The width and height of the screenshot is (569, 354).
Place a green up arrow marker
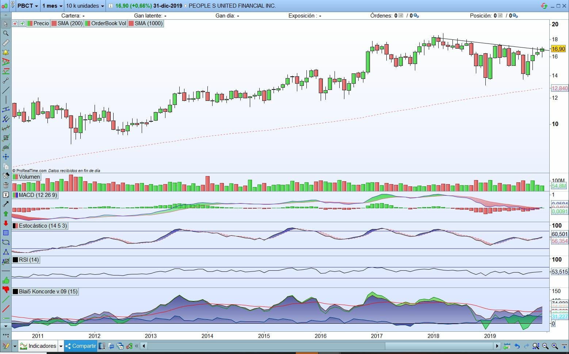coord(5,214)
